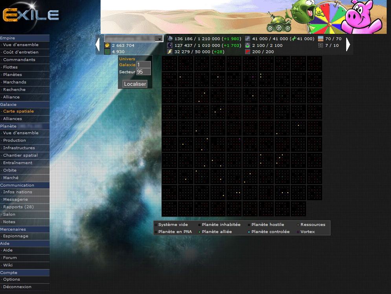Click the right arrow for next planet
The height and width of the screenshot is (294, 391).
coord(348,45)
